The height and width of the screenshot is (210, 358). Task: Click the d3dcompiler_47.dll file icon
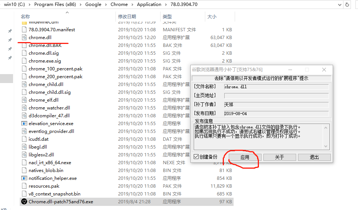24,115
